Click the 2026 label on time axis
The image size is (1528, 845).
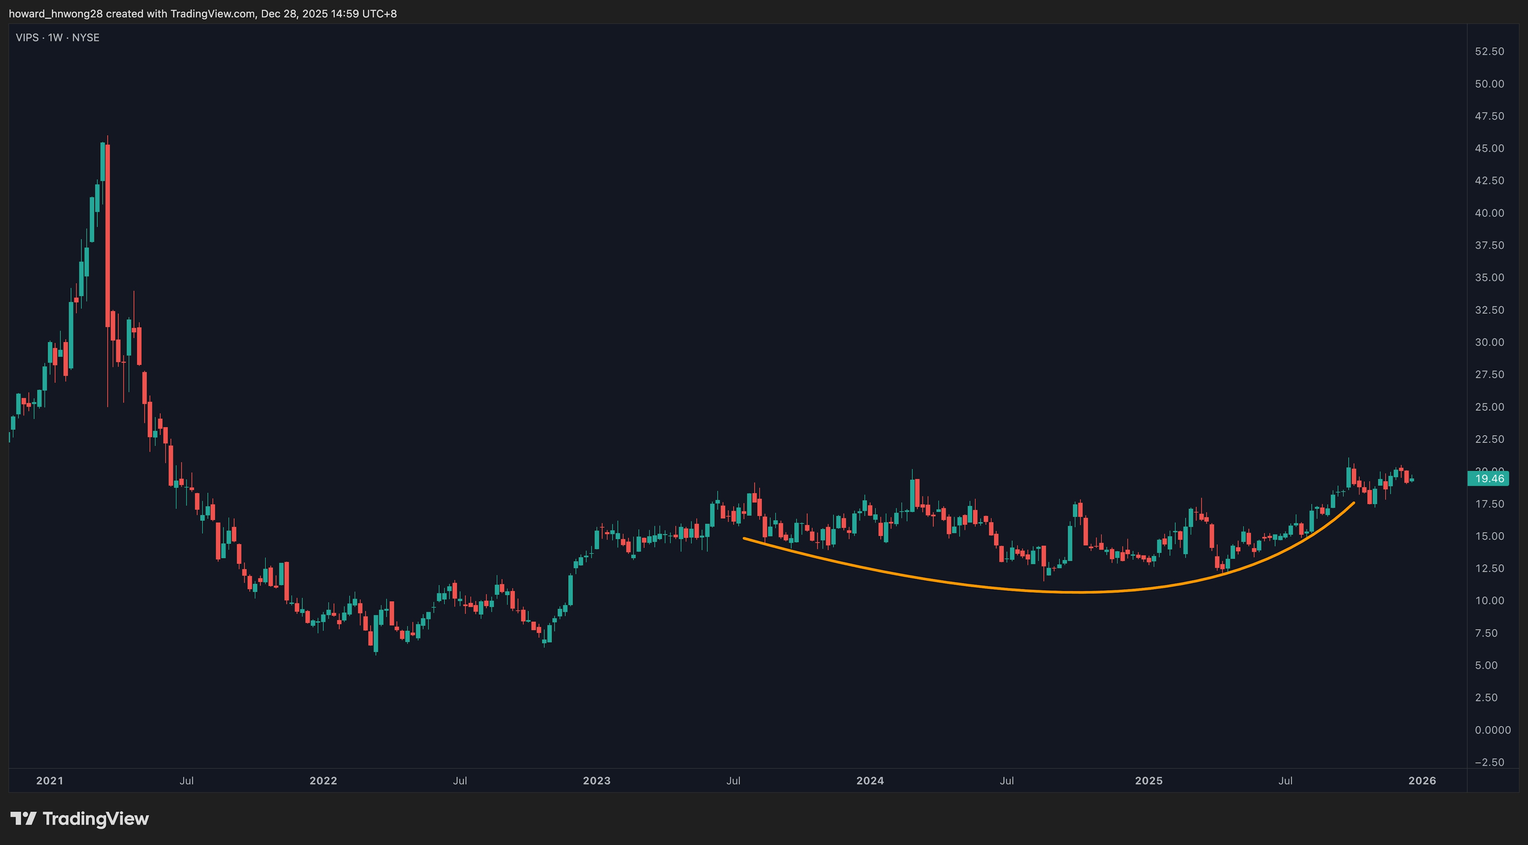1423,781
